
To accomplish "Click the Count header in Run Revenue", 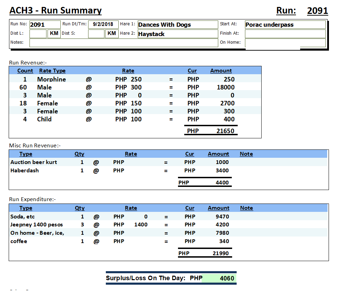I will click(25, 71).
